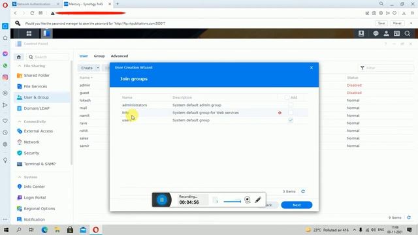Open the Windows Start menu
The height and width of the screenshot is (235, 418).
[6, 230]
